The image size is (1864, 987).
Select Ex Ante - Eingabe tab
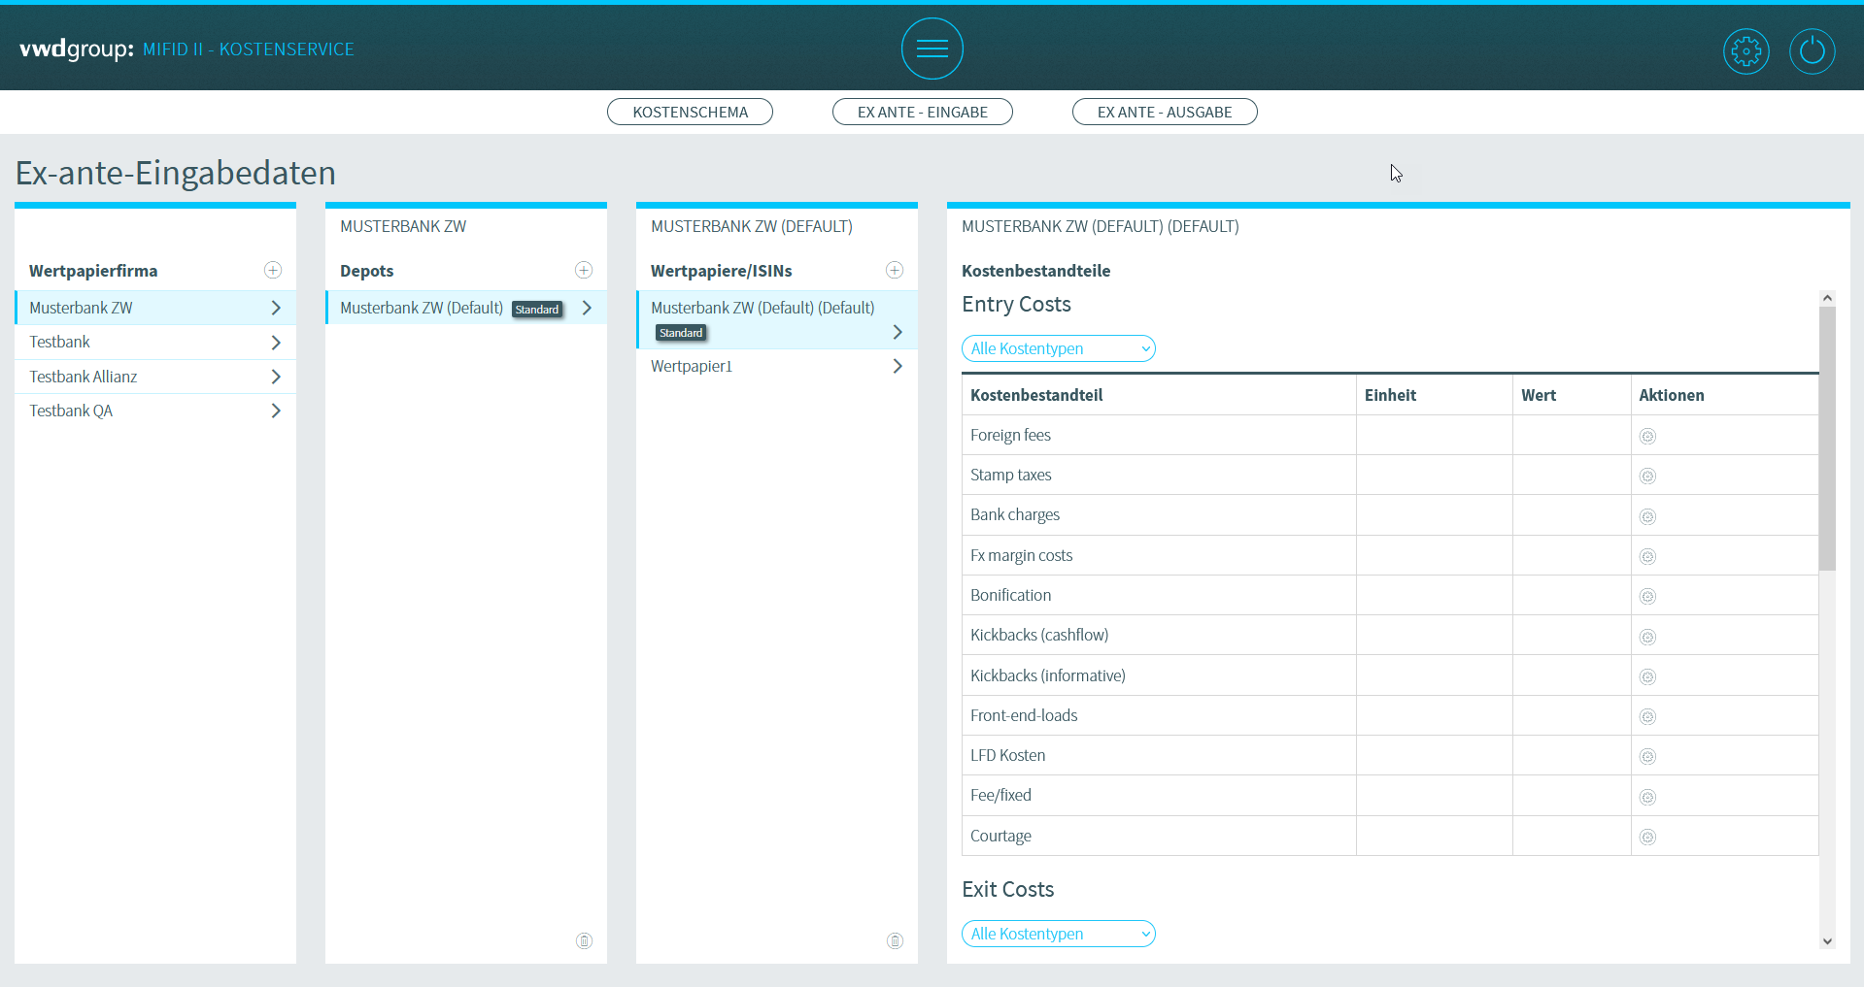pyautogui.click(x=922, y=113)
